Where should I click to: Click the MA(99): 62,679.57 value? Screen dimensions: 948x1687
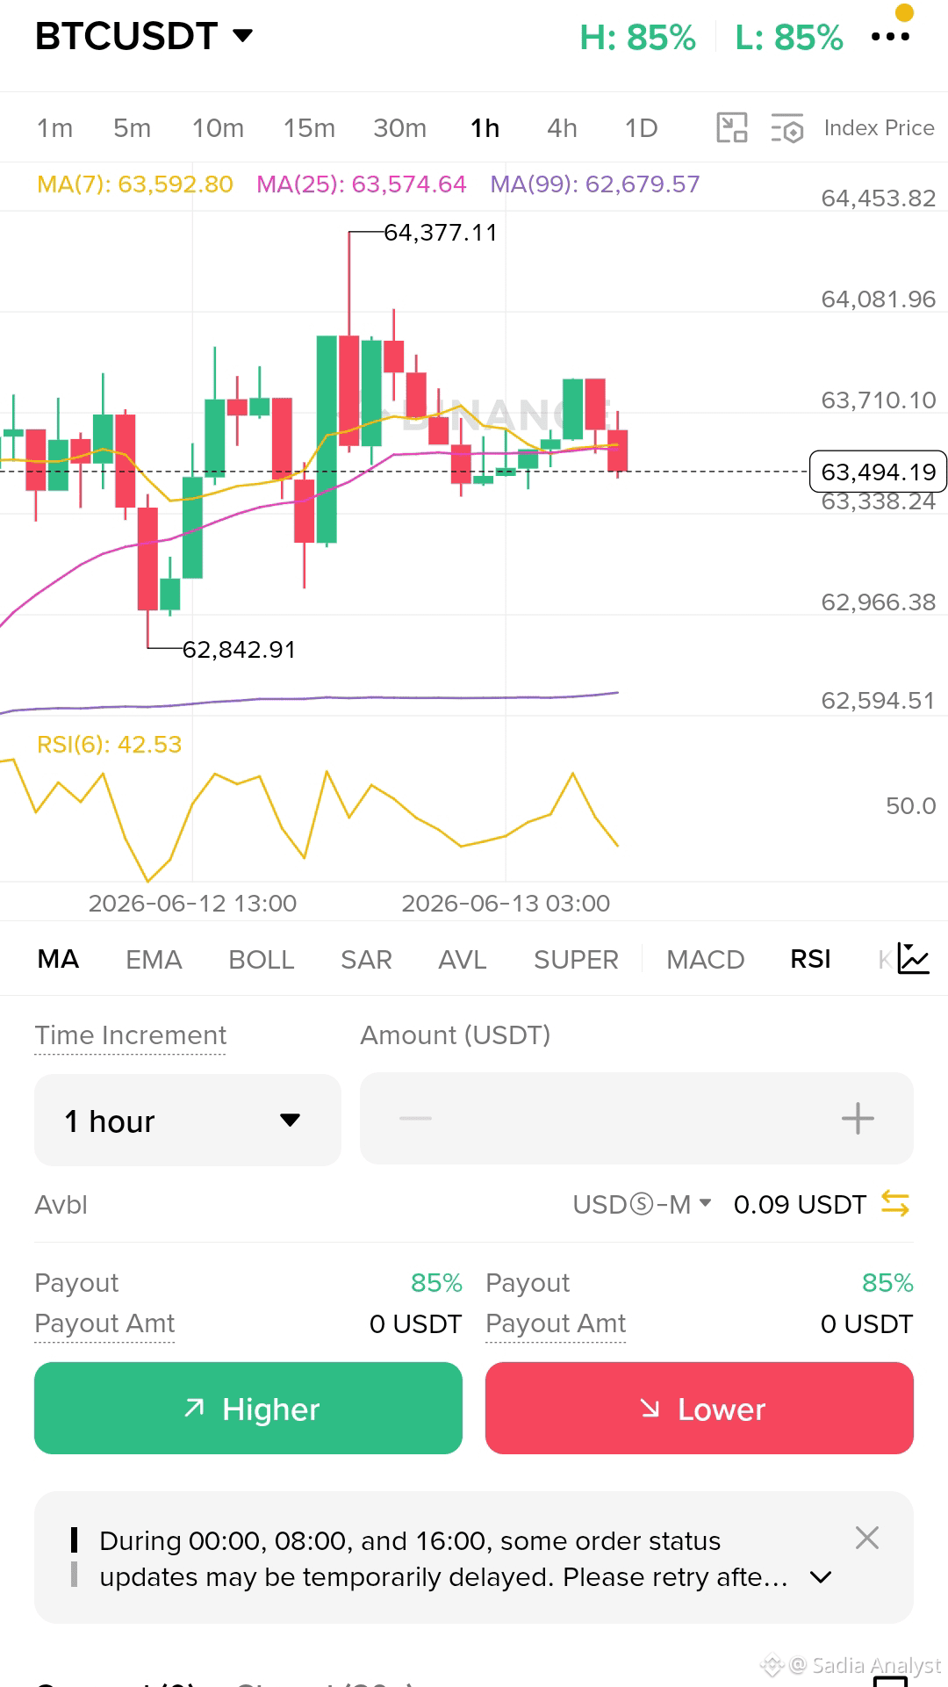coord(595,184)
